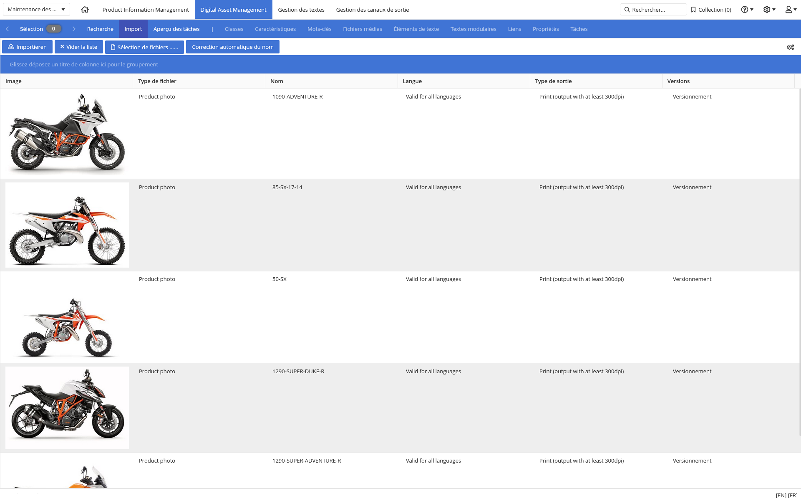The image size is (801, 501).
Task: Expand the Maintenance des... dropdown
Action: pyautogui.click(x=36, y=9)
